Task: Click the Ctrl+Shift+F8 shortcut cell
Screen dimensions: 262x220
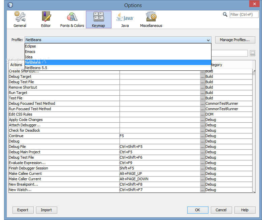Action: point(160,185)
